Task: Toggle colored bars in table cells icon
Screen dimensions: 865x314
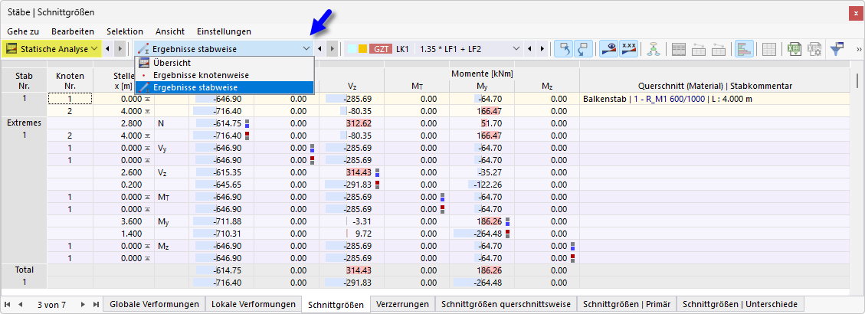Action: (x=744, y=48)
